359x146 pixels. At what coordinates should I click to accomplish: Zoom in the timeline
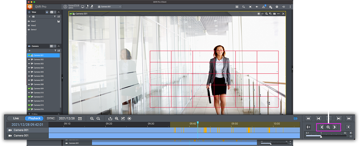[x=92, y=119]
